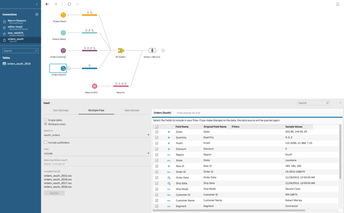This screenshot has height=213, width=344.
Task: Select the All Orders union step icon
Action: click(x=121, y=51)
